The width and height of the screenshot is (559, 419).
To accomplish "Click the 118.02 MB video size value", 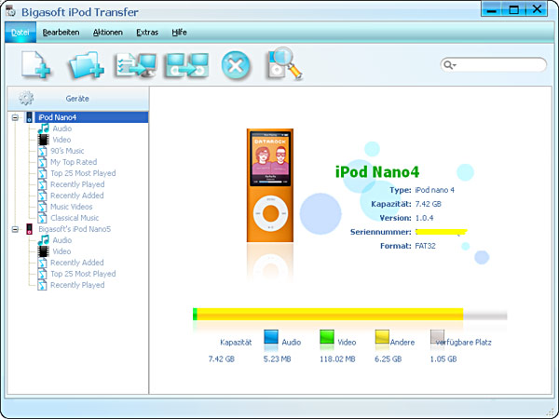I will point(337,358).
